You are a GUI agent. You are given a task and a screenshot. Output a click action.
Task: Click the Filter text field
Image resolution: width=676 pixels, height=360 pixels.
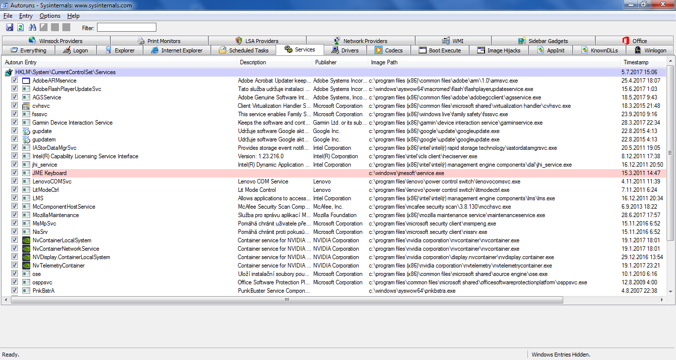(x=126, y=27)
